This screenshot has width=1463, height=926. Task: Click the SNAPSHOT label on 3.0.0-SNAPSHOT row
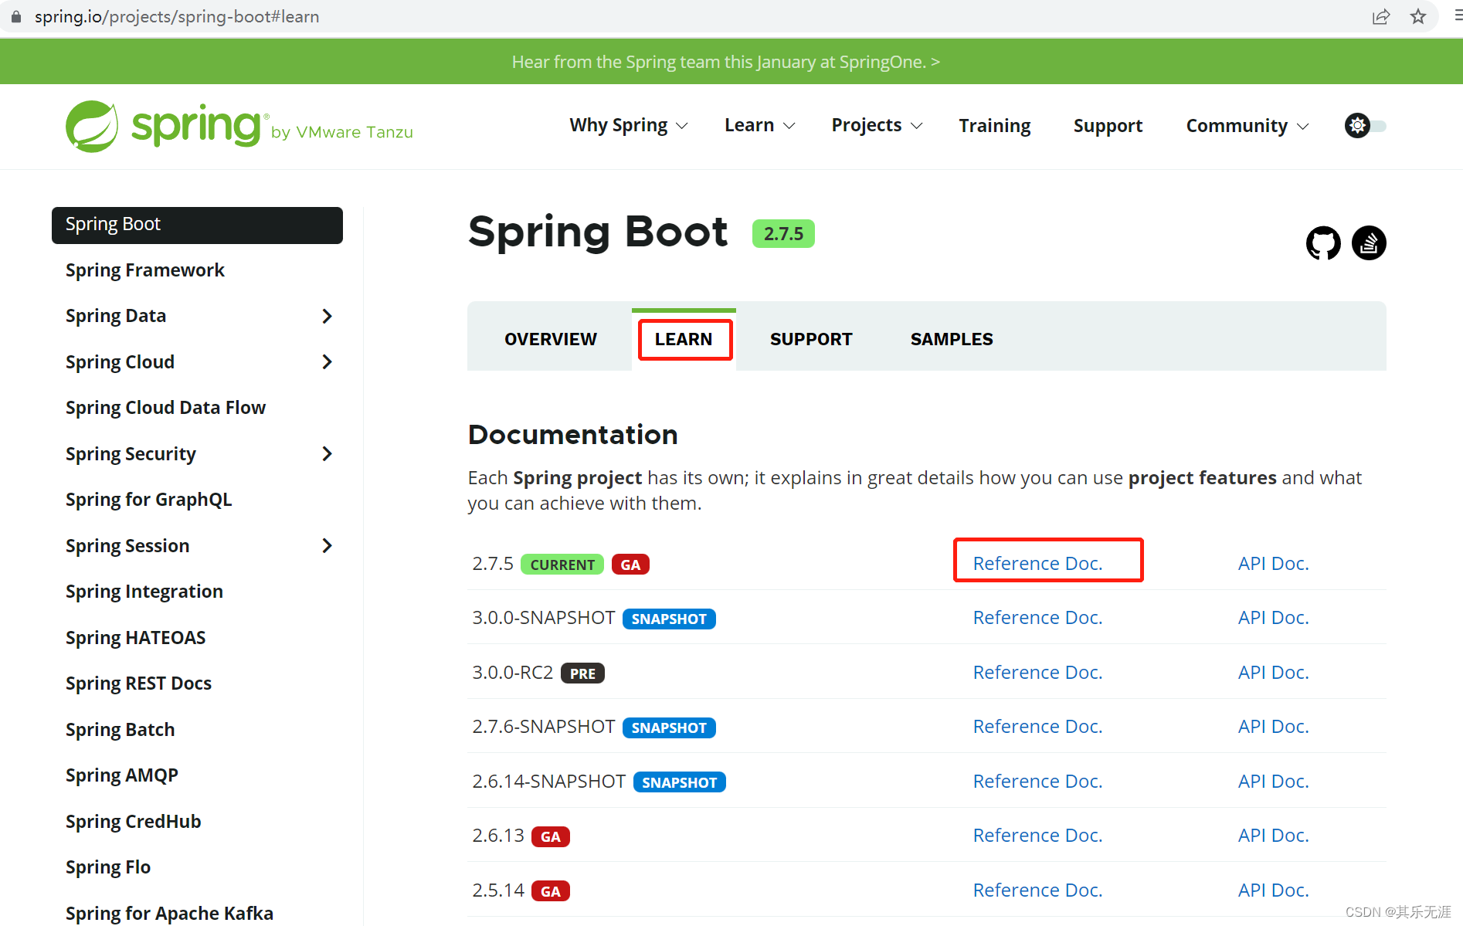pyautogui.click(x=669, y=619)
